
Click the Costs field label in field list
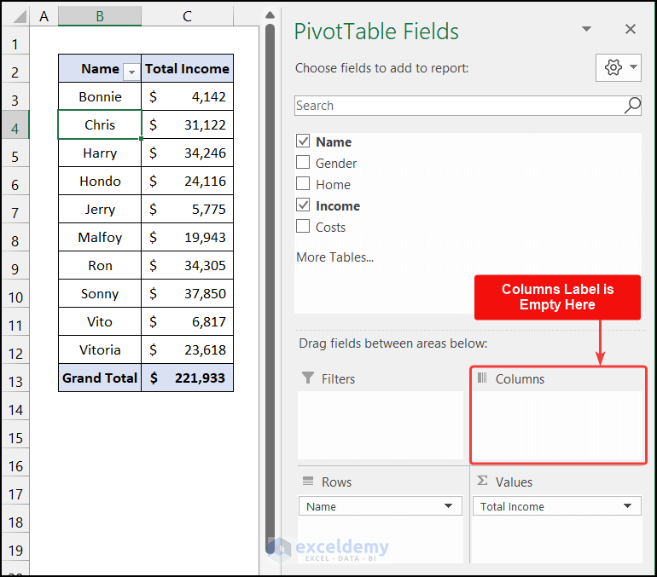330,228
